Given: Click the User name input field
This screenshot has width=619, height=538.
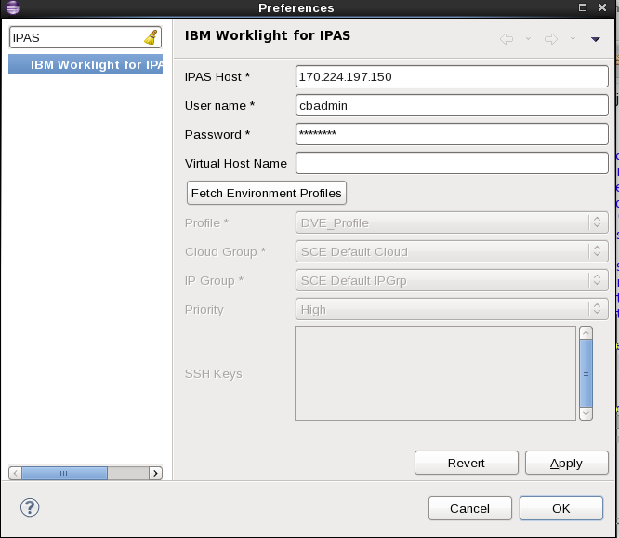Looking at the screenshot, I should tap(452, 105).
